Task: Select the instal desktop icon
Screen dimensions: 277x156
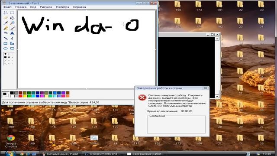Action: pyautogui.click(x=94, y=140)
